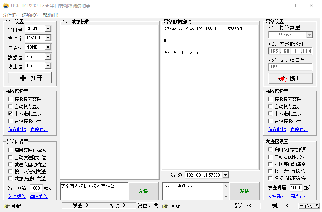Image resolution: width=322 pixels, height=212 pixels.
Task: Click the serial 接收 : 0 counter
Action: pyautogui.click(x=118, y=205)
